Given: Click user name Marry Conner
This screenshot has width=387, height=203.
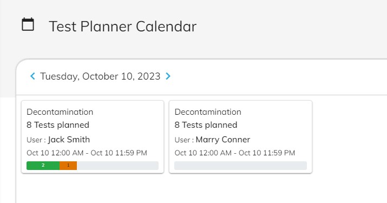Looking at the screenshot, I should (223, 140).
